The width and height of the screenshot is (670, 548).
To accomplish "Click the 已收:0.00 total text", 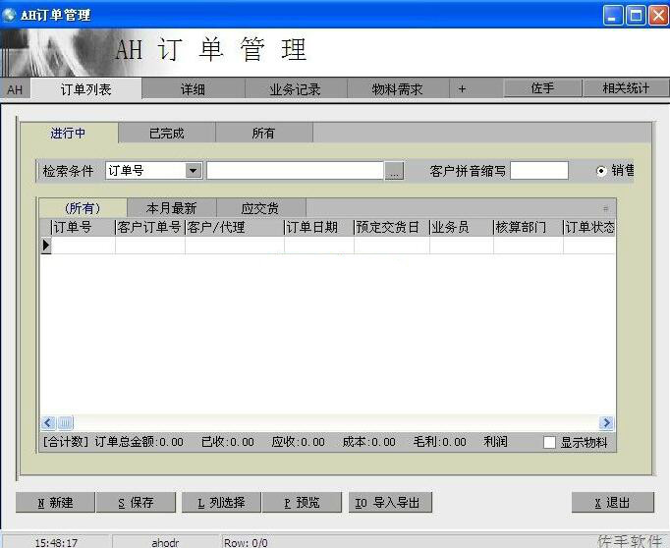I will tap(228, 442).
